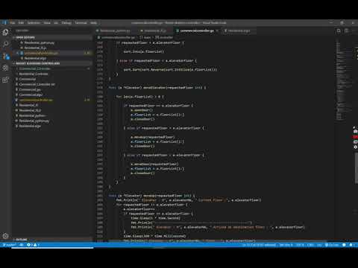Click the line and column status entry

tap(259, 245)
